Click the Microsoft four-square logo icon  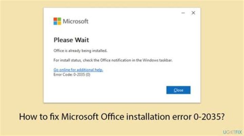57,21
